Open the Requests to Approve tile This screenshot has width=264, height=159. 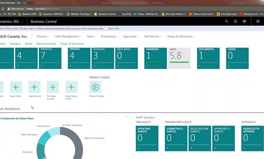(x=252, y=138)
